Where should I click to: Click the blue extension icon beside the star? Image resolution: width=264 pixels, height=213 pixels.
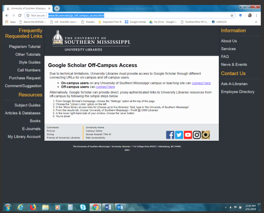(x=241, y=16)
